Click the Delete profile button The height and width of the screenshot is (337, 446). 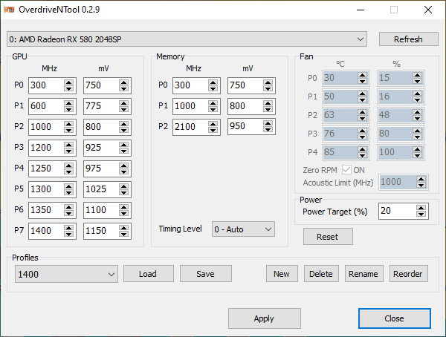pyautogui.click(x=321, y=274)
